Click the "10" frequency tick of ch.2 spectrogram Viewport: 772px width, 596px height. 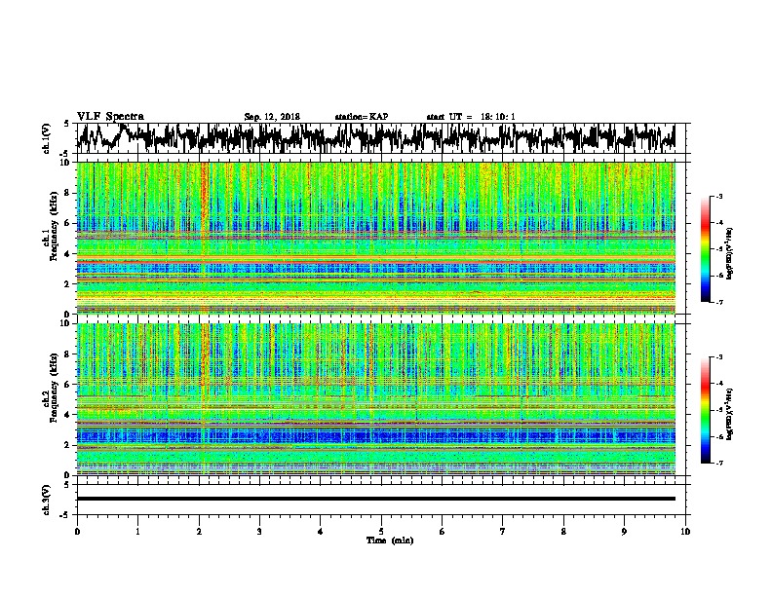(x=65, y=323)
